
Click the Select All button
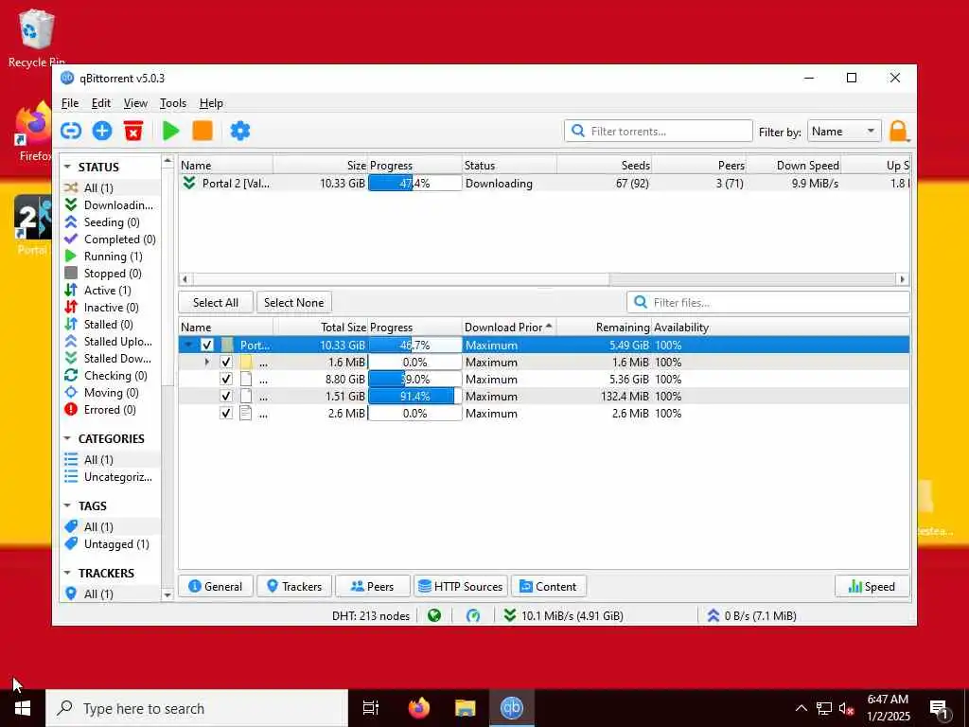pos(216,302)
